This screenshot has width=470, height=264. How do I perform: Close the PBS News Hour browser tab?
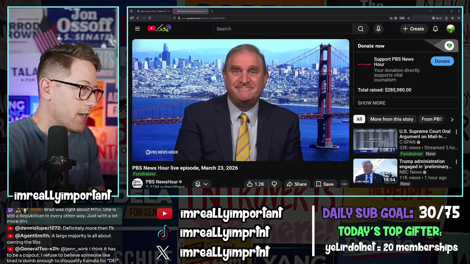[x=206, y=11]
